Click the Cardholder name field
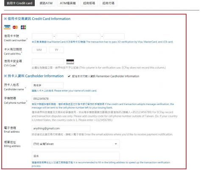204x170 pixels. point(48,85)
